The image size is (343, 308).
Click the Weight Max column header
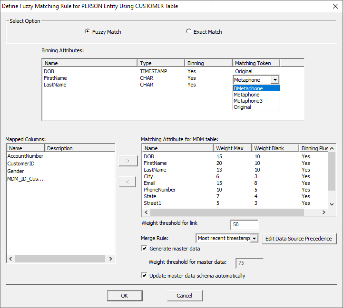click(x=232, y=148)
